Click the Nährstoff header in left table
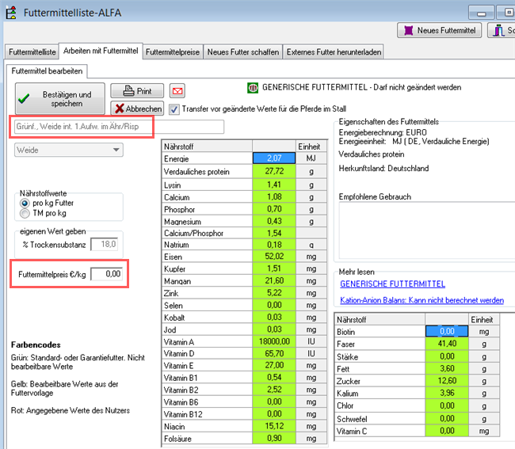Viewport: 515px width, 449px height. [208, 146]
